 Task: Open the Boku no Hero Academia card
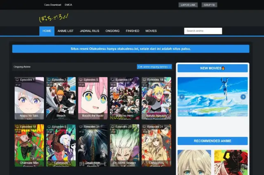click(125, 98)
